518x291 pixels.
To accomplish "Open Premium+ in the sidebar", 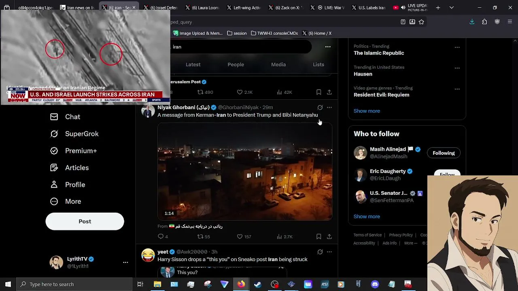I will 73,151.
